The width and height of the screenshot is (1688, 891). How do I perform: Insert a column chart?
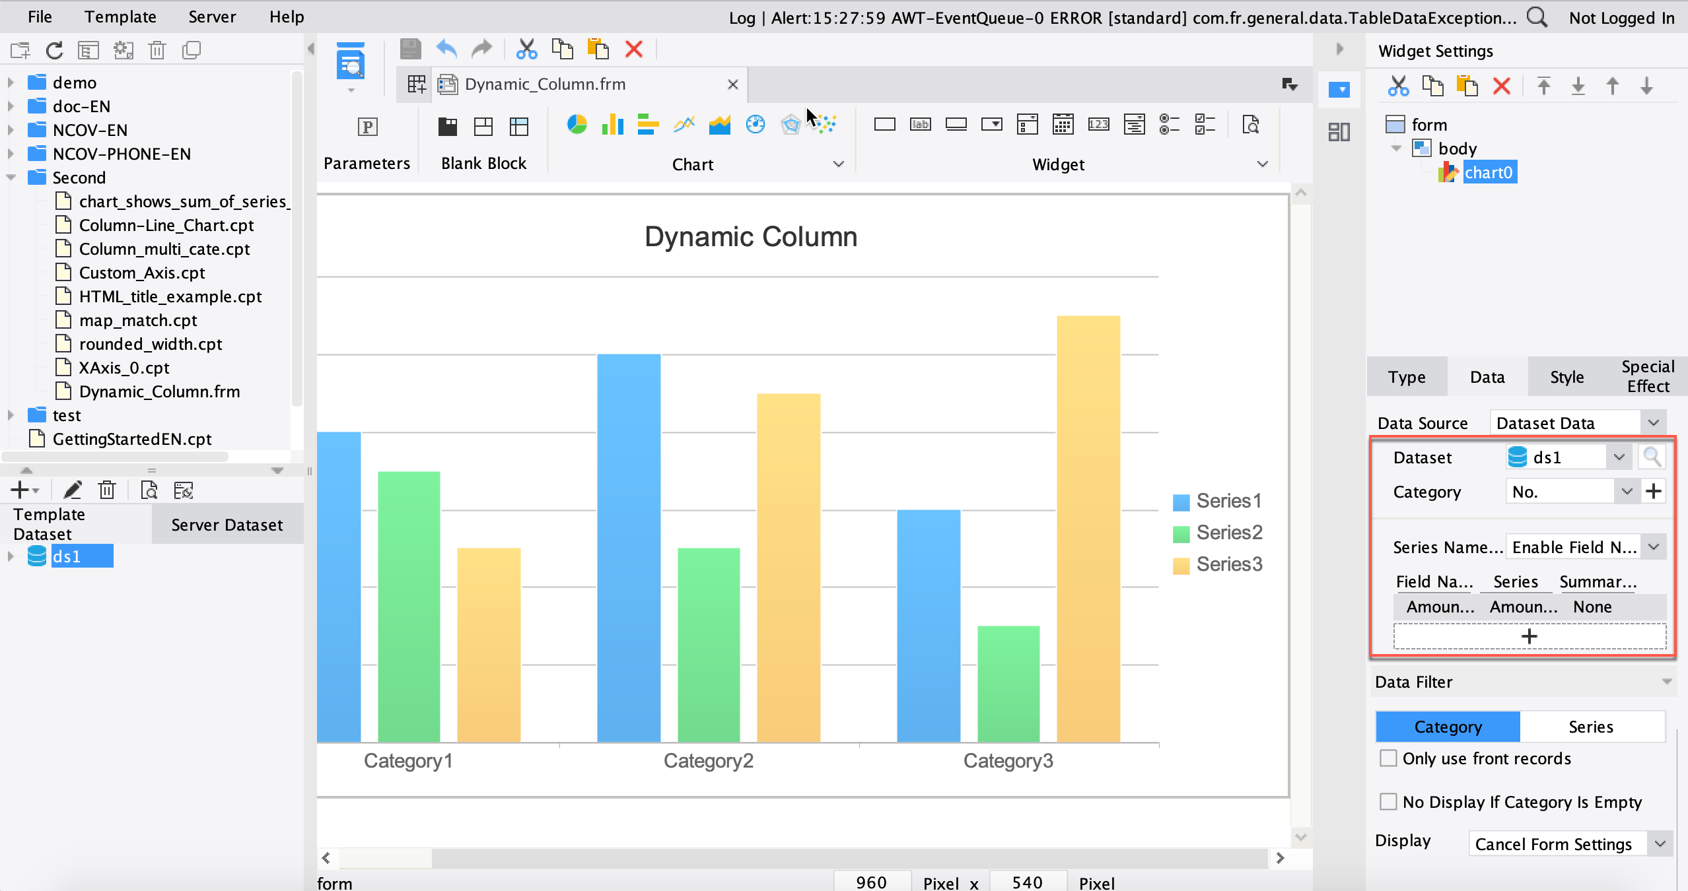(612, 124)
